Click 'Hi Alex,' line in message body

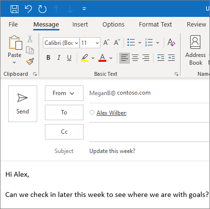click(x=17, y=174)
